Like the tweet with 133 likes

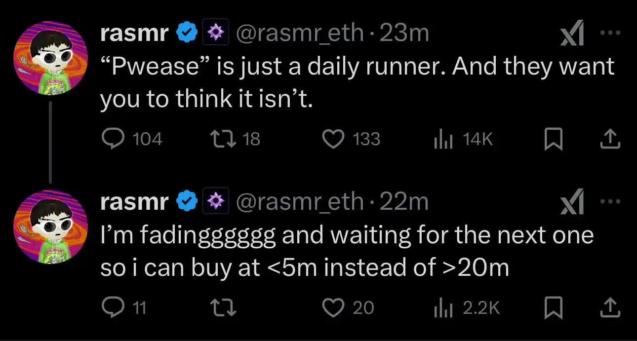point(333,139)
